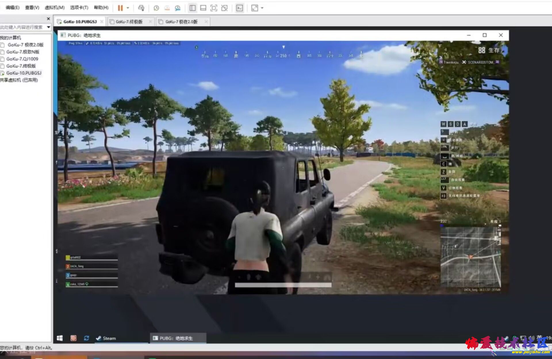Select GoKu-7.QJ1009 in the library
Screen dimensions: 552x359
(x=22, y=59)
